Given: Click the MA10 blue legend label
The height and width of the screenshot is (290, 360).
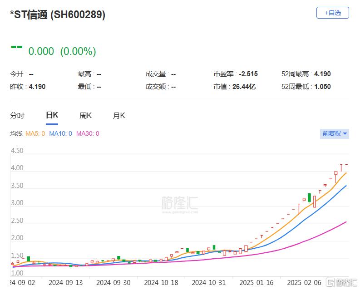Looking at the screenshot, I should [61, 133].
